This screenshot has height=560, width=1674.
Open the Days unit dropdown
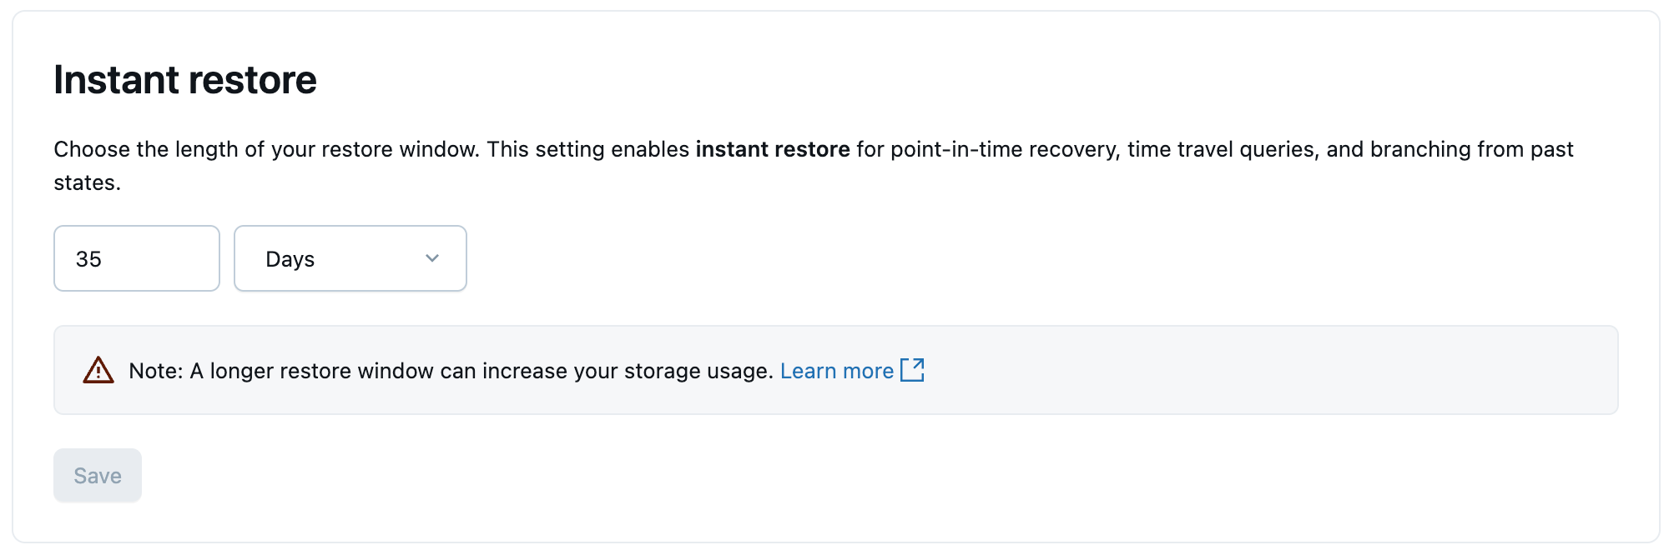coord(350,258)
